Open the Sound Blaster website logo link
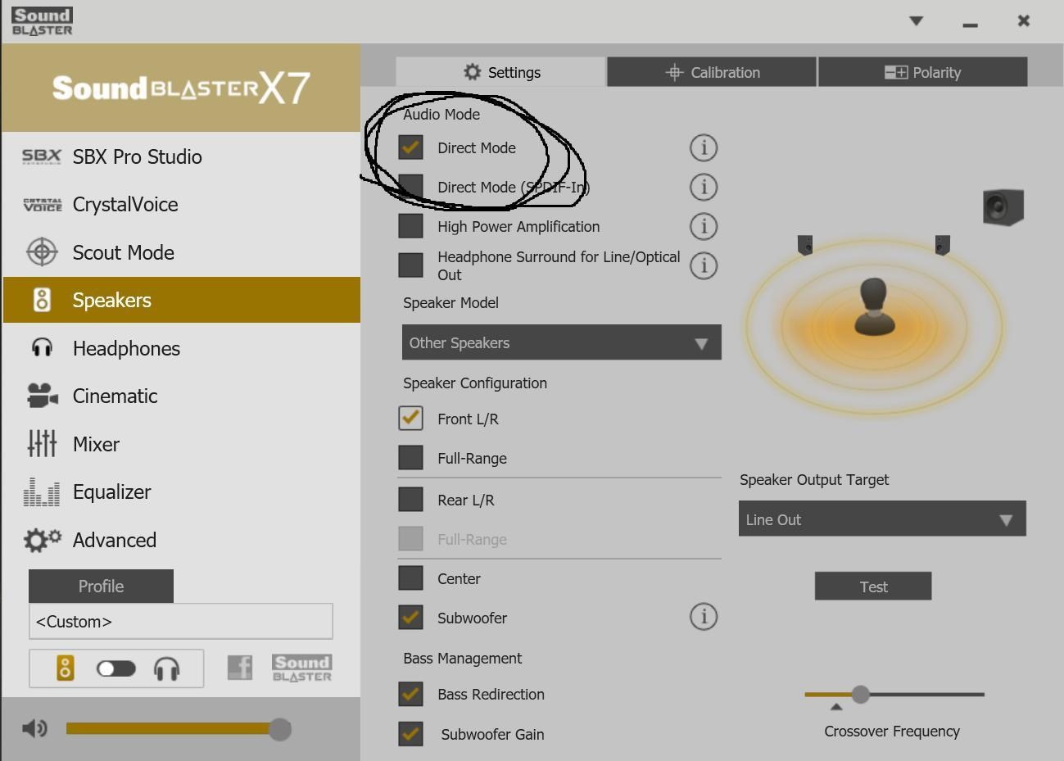This screenshot has width=1064, height=761. pyautogui.click(x=302, y=668)
